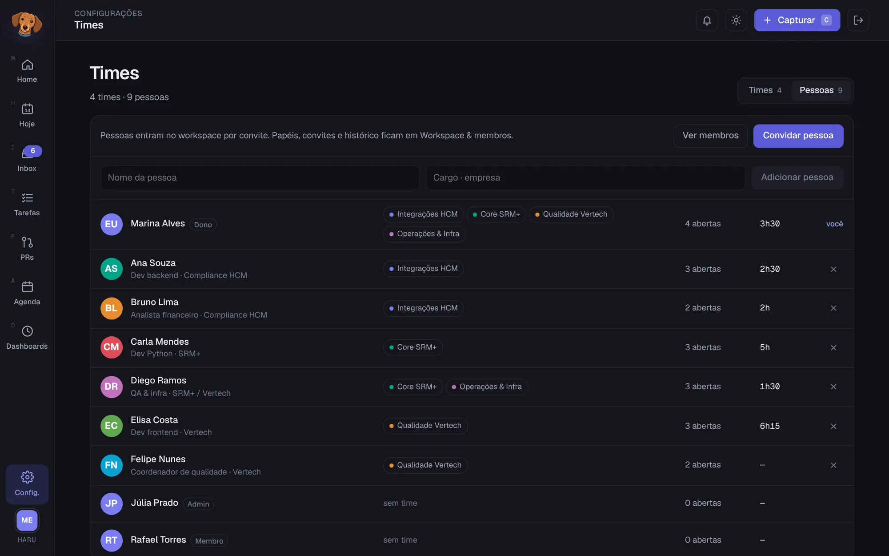Switch to the Times tab
This screenshot has height=556, width=889.
(x=765, y=90)
